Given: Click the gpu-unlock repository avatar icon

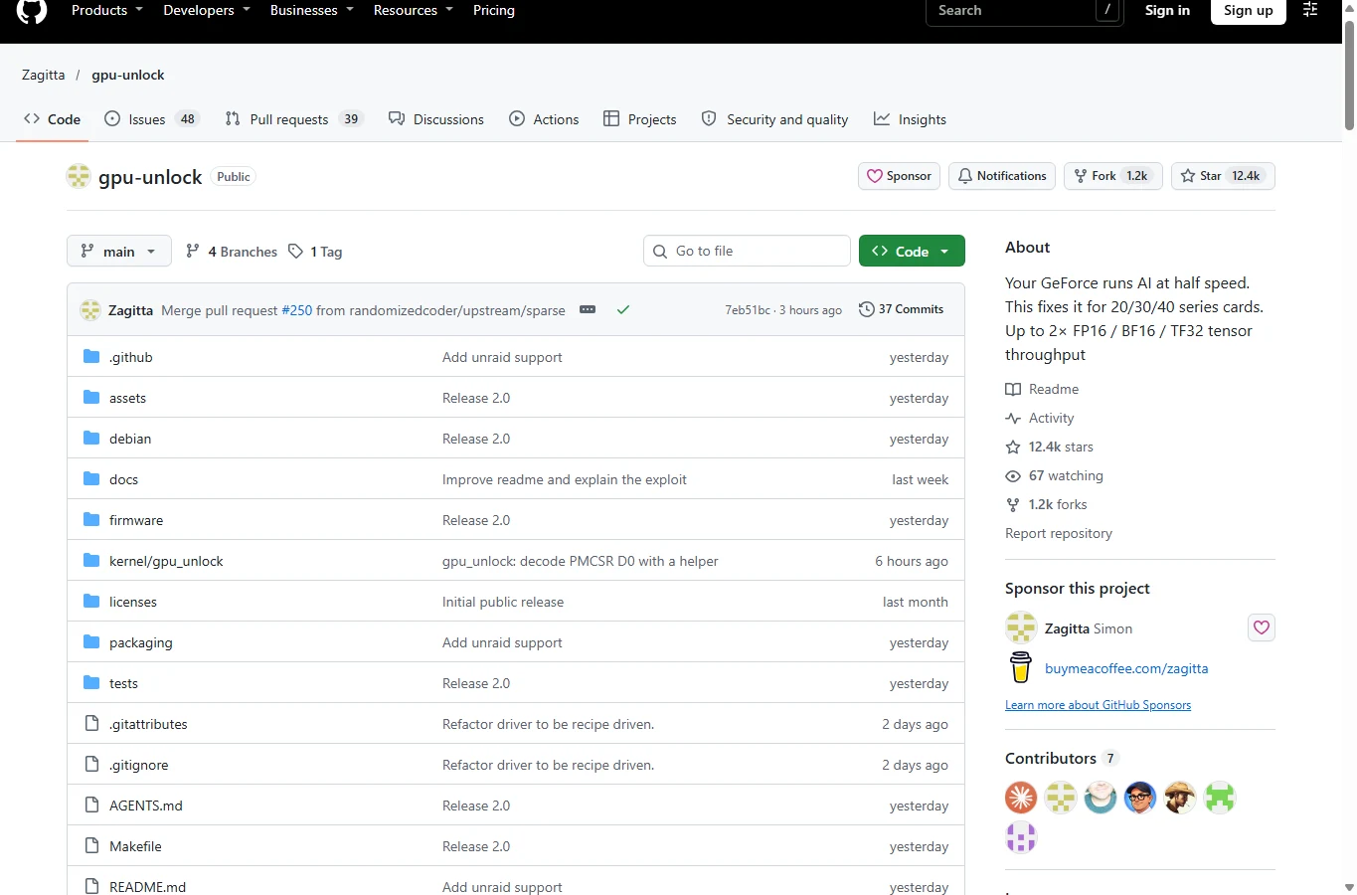Looking at the screenshot, I should point(79,176).
